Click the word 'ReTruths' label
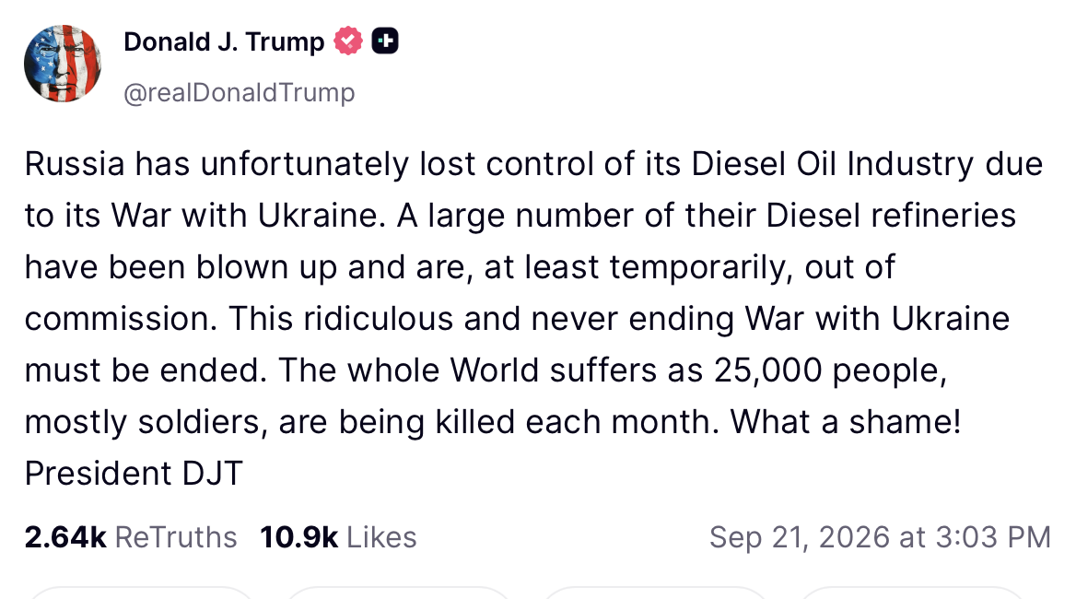Screen dimensions: 1076x599 pyautogui.click(x=176, y=537)
